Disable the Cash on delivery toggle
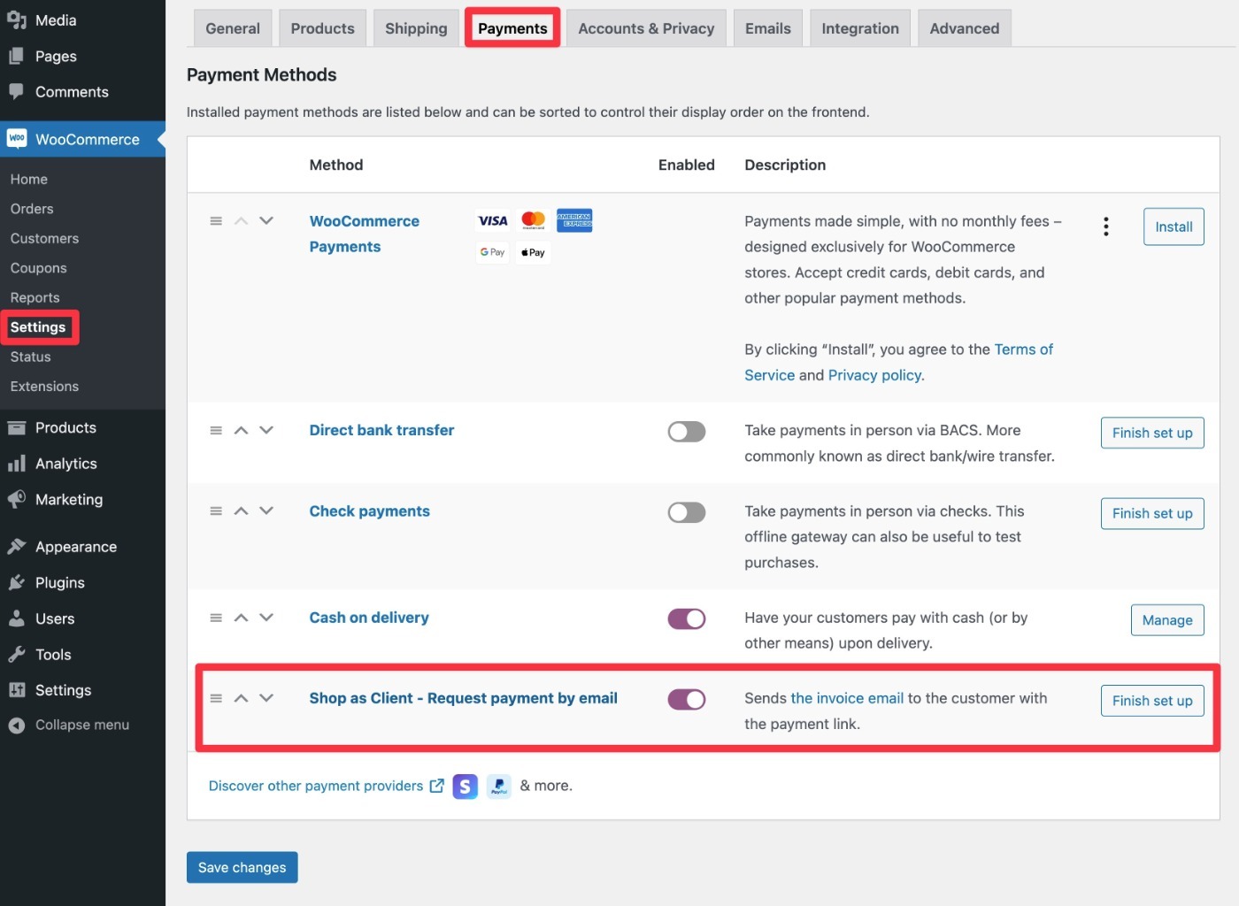Screen dimensions: 1239x906 click(x=687, y=618)
